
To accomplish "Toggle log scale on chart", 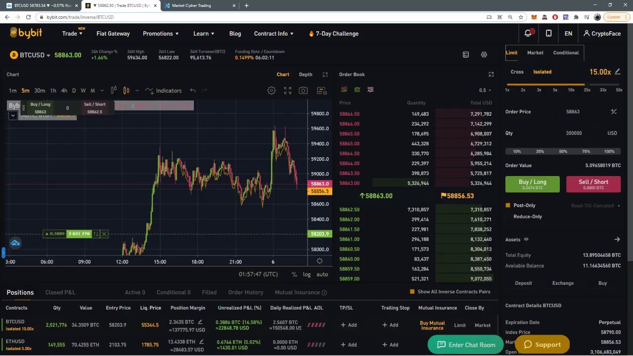I will tap(307, 274).
